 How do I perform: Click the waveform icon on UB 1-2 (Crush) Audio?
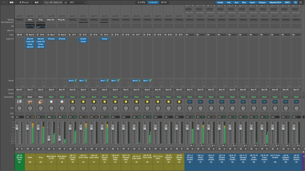[x=189, y=101]
